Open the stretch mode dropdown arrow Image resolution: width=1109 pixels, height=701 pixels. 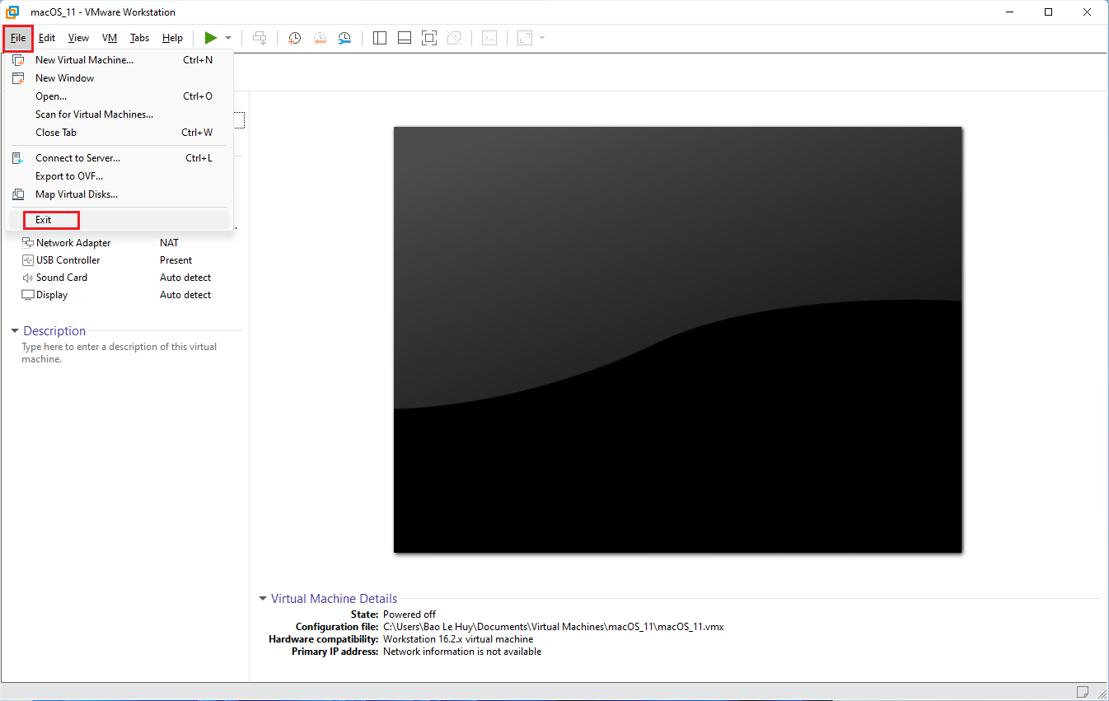(542, 38)
